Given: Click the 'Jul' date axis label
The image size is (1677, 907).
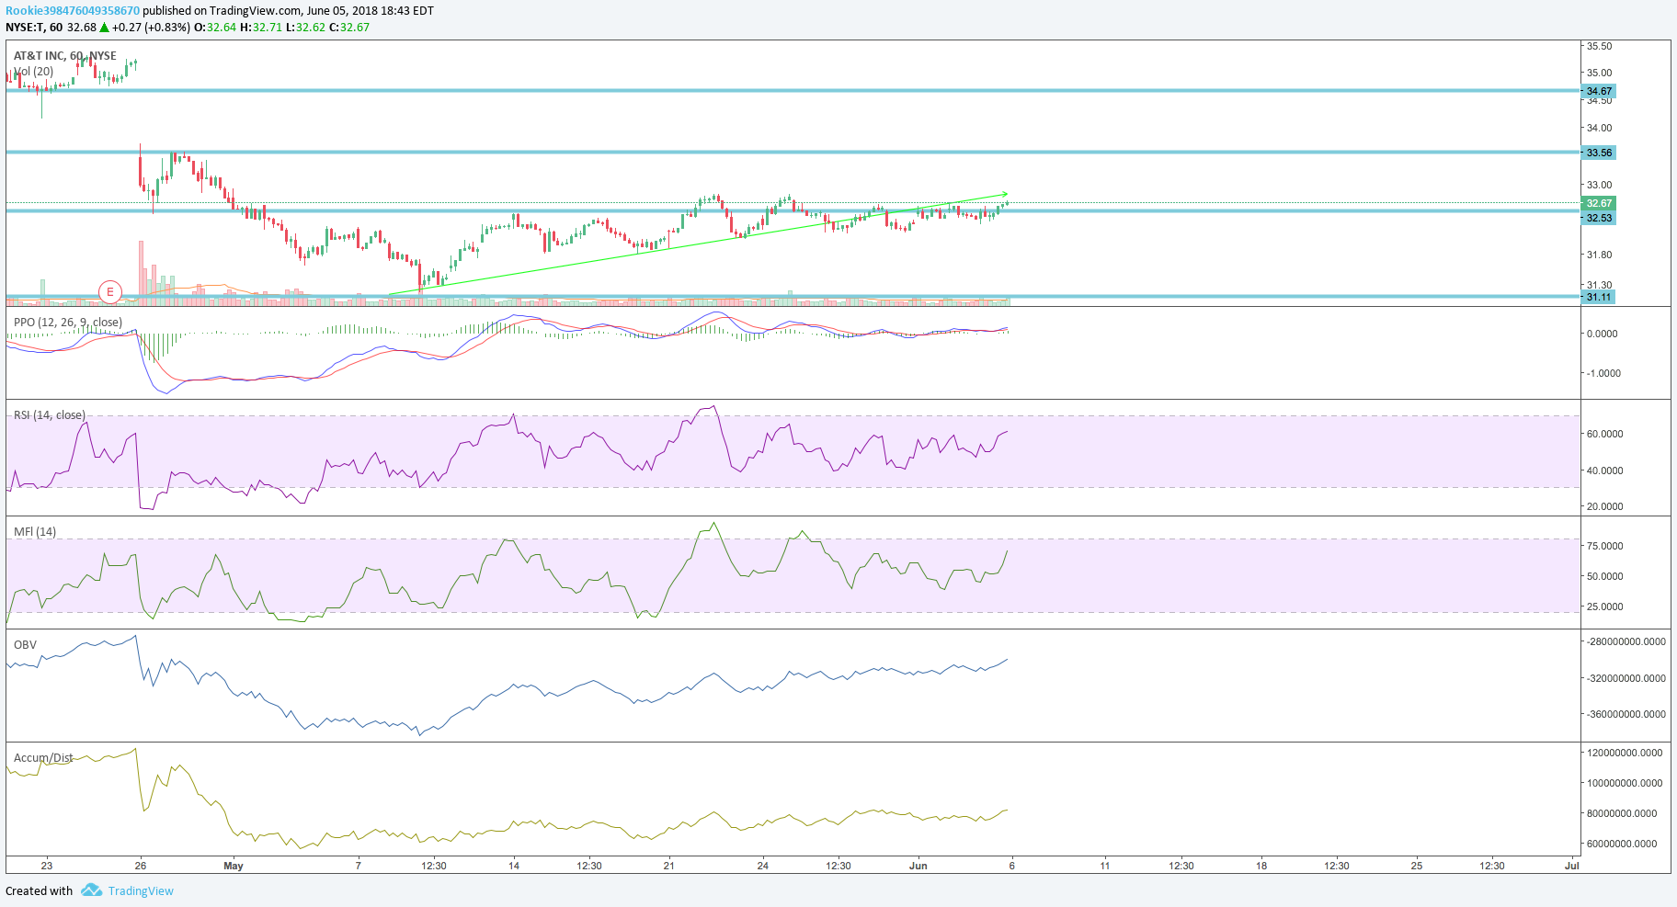Looking at the screenshot, I should (1572, 866).
